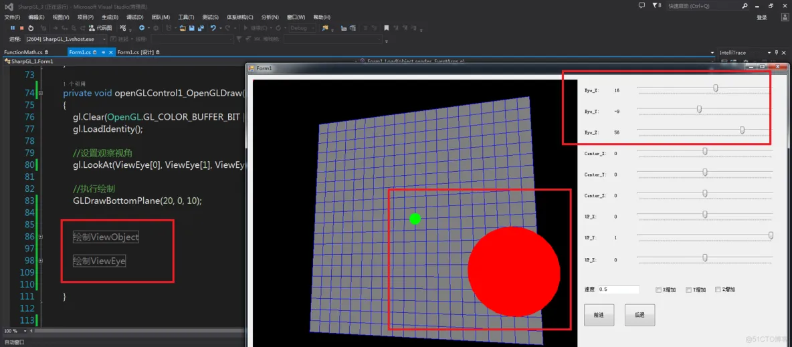Click the Eye_Z slider thumb
Image resolution: width=792 pixels, height=347 pixels.
click(742, 130)
